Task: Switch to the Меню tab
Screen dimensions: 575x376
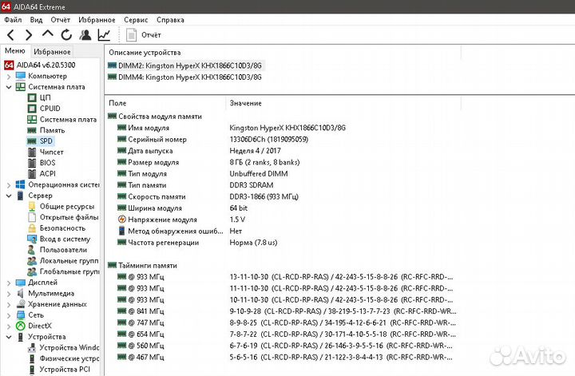Action: tap(15, 51)
